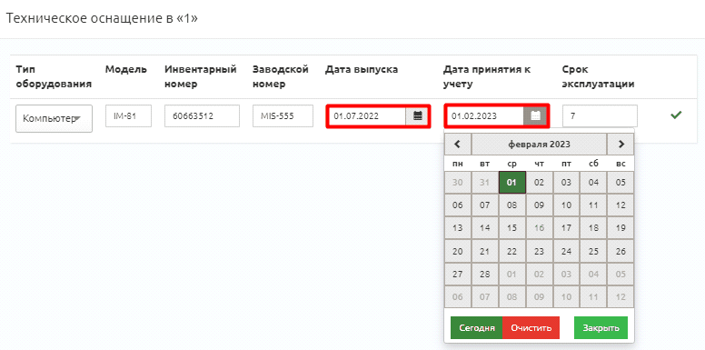Select day 23 in calendar
Viewport: 705px width, 350px height.
pos(539,251)
